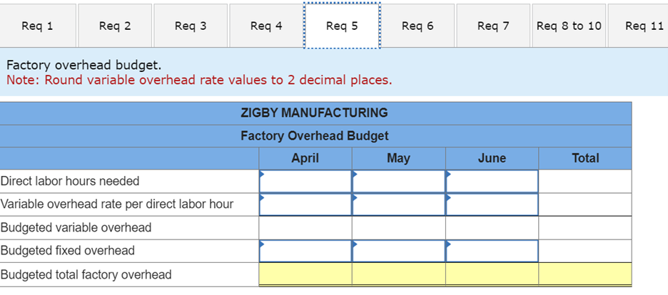Click Total budgeted fixed overhead cell

pos(585,251)
